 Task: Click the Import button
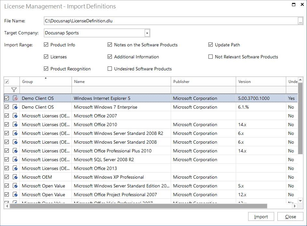click(261, 217)
